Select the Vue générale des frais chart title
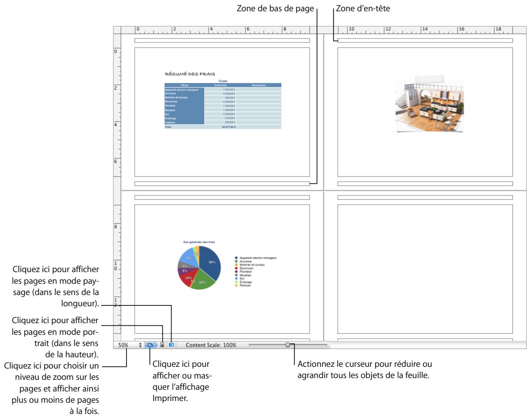Viewport: 528px width, 417px height. [199, 242]
